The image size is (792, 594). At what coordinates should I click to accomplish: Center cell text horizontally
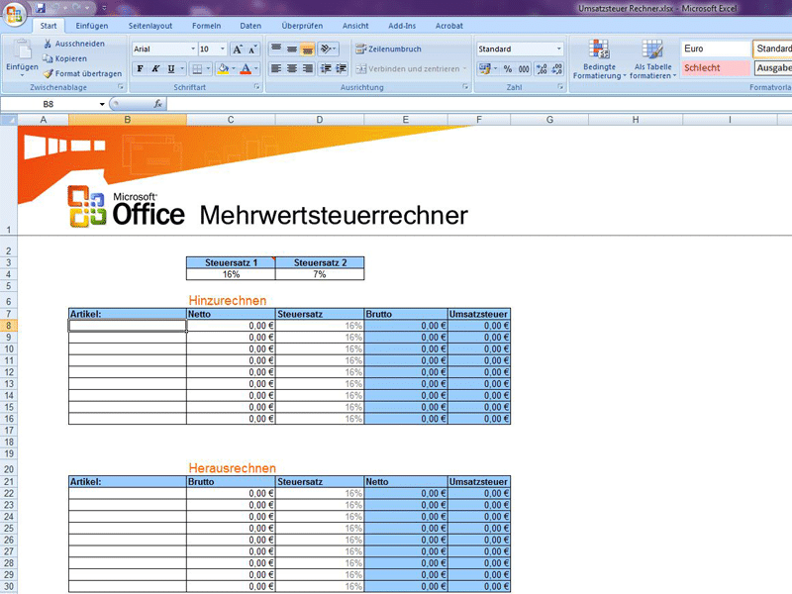click(292, 68)
